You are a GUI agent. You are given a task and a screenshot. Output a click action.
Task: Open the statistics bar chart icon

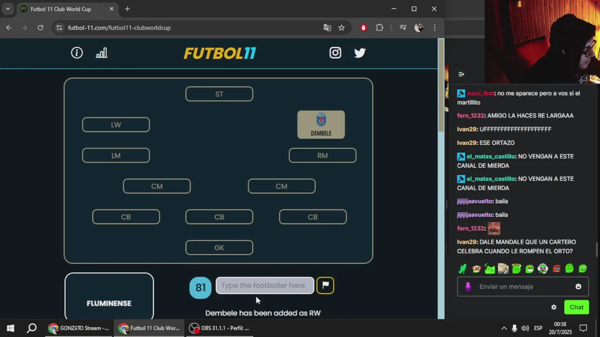[102, 53]
